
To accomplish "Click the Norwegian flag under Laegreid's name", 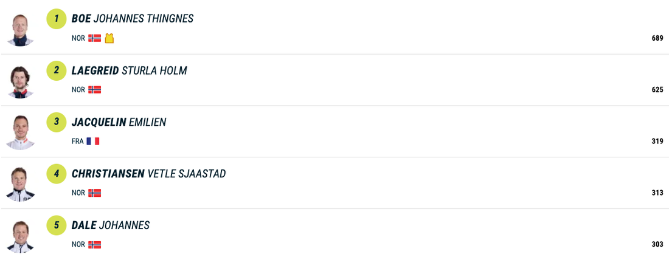I will tap(94, 90).
